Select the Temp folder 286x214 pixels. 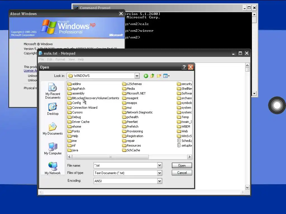pos(183,117)
